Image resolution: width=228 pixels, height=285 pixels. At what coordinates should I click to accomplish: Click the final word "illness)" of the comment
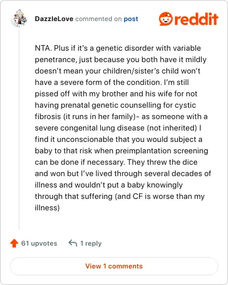click(47, 207)
